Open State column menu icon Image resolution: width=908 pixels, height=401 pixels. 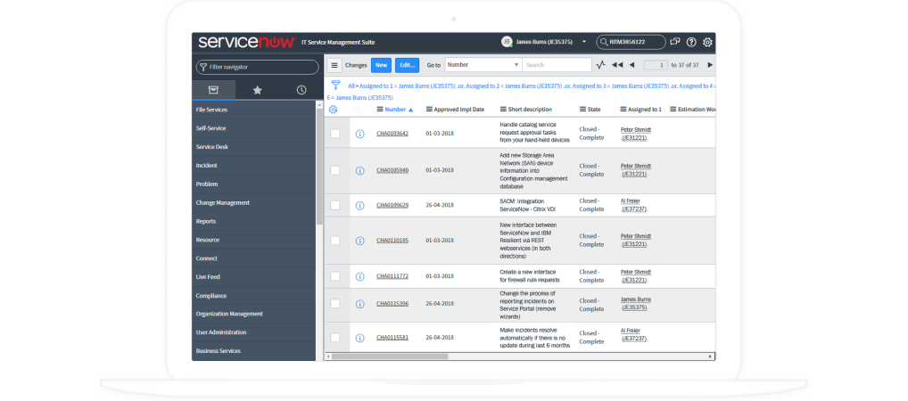click(582, 110)
